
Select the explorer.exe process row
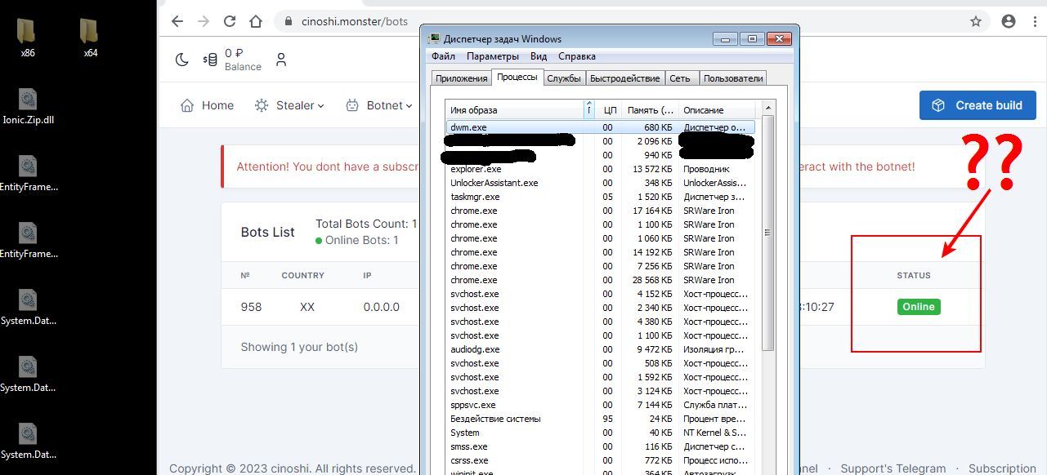click(601, 169)
